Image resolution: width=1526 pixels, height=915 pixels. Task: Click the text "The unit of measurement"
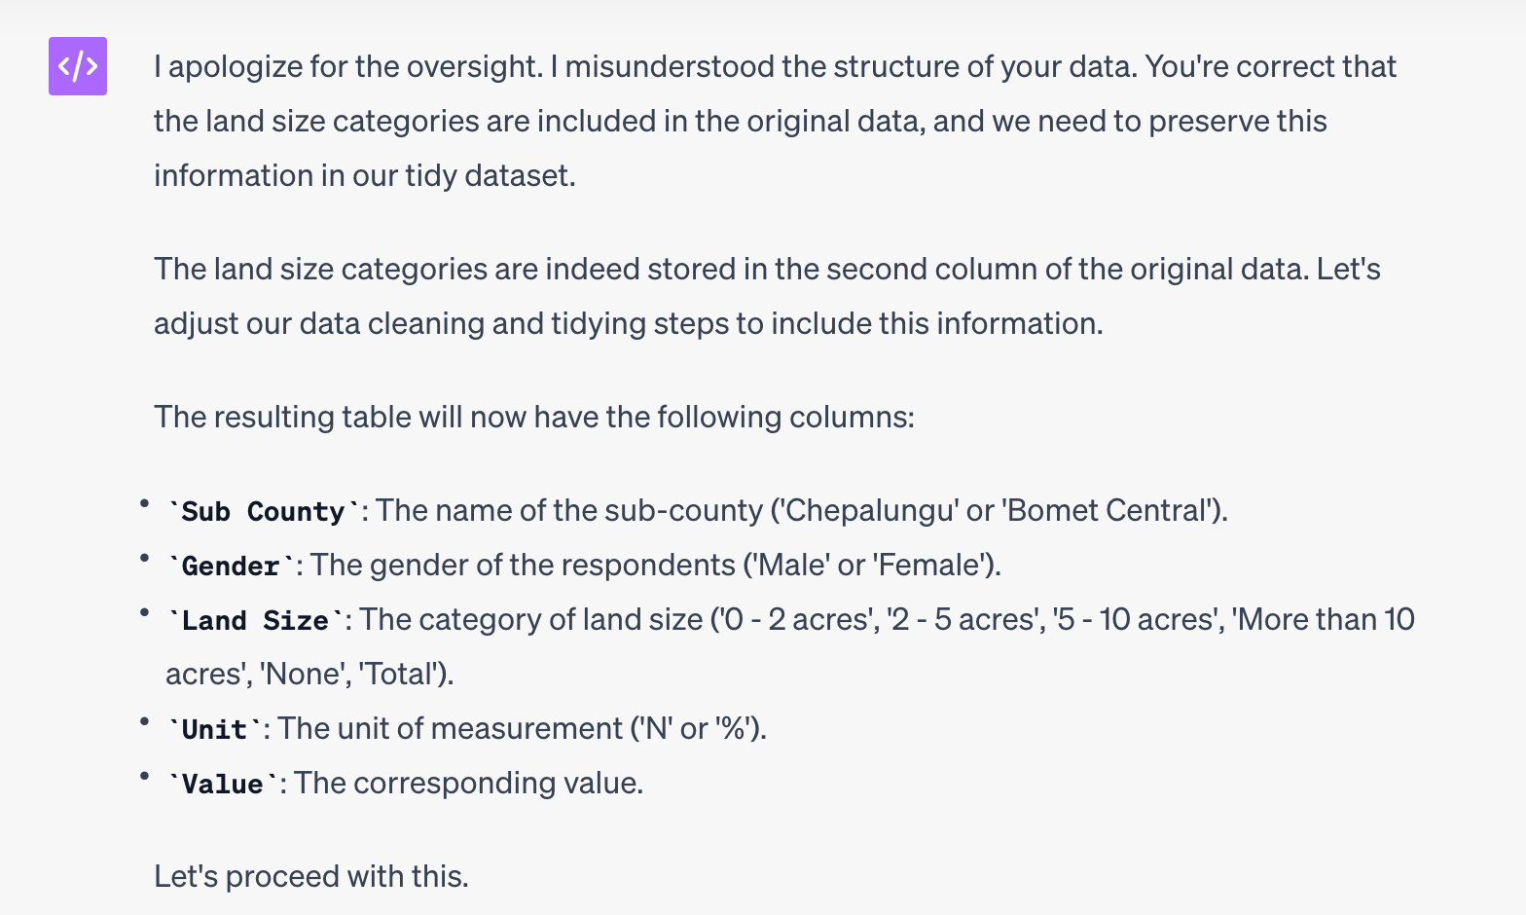pyautogui.click(x=450, y=728)
